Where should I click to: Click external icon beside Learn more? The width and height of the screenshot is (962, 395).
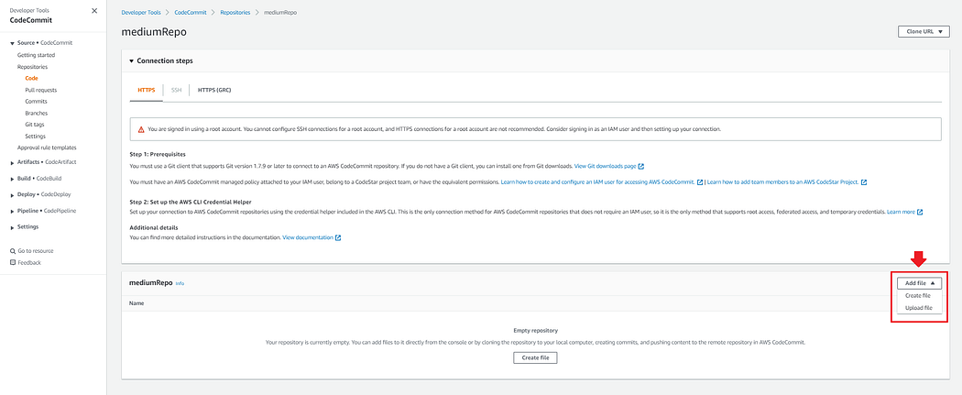point(920,212)
